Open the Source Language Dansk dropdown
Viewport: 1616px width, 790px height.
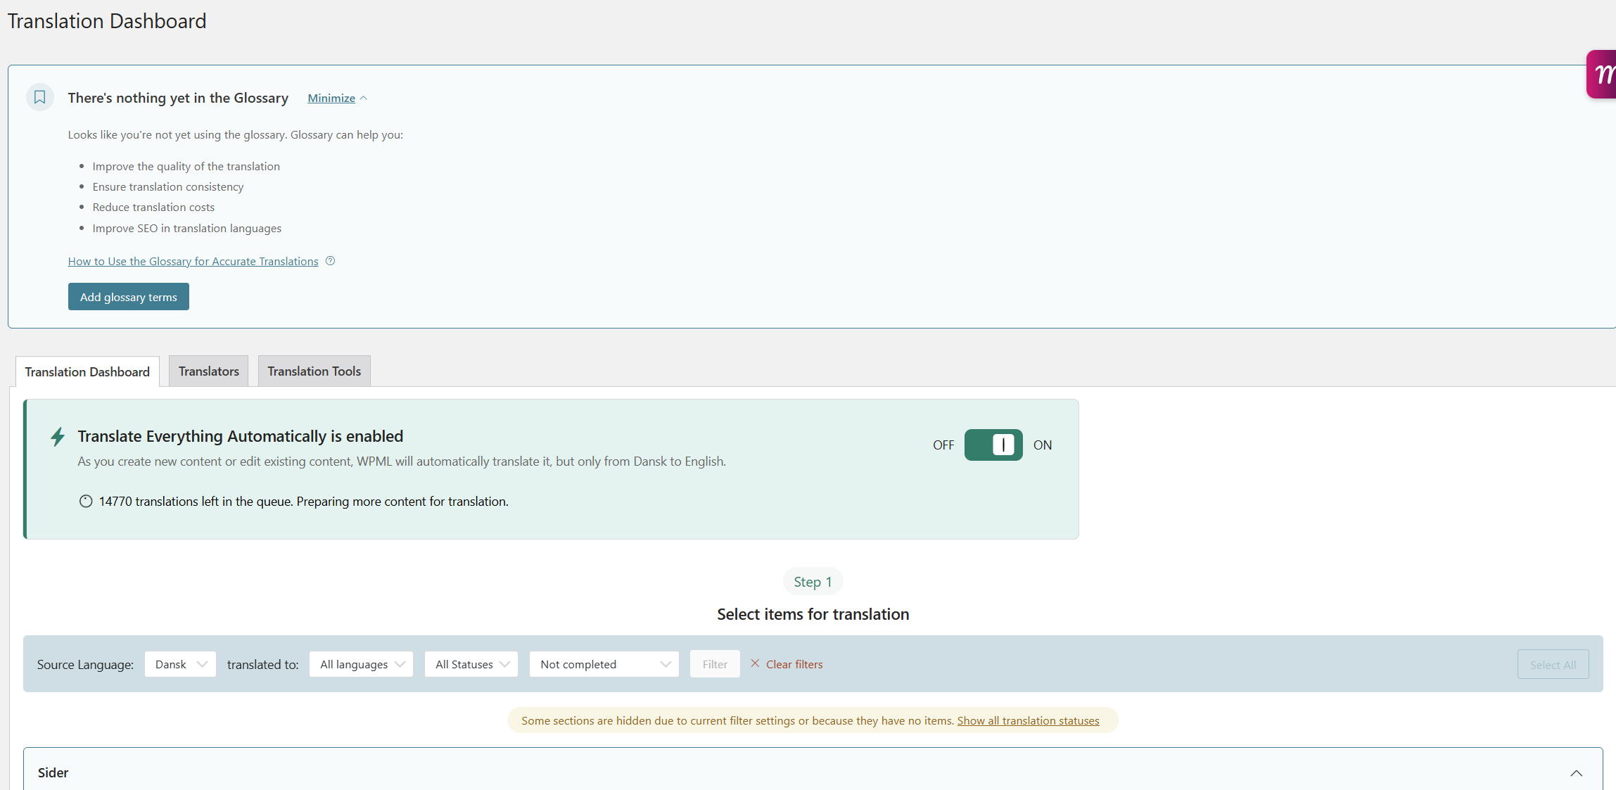click(x=180, y=664)
